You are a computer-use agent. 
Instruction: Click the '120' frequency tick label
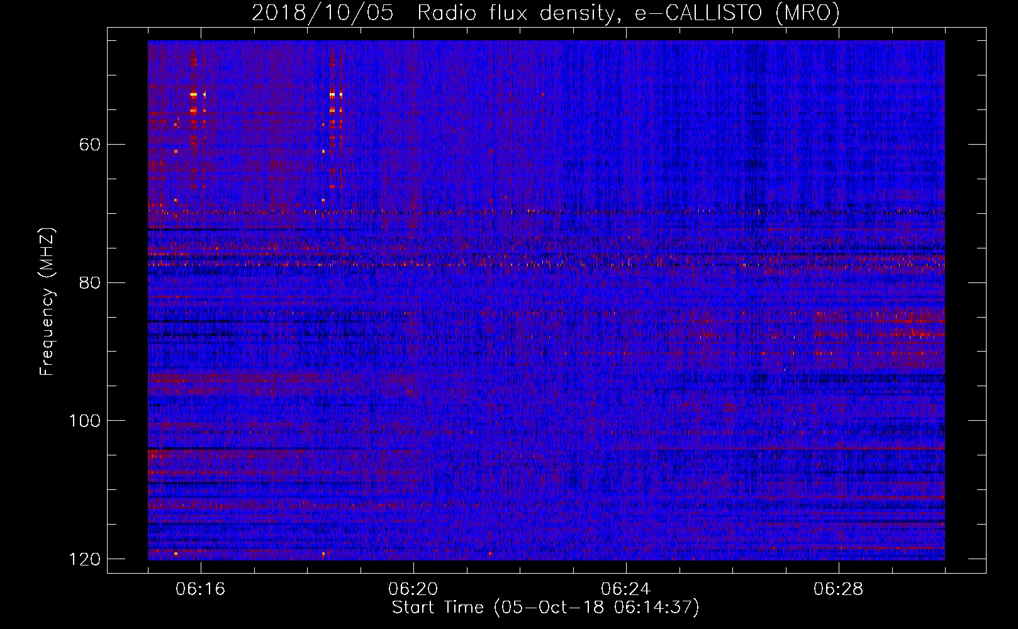click(84, 559)
